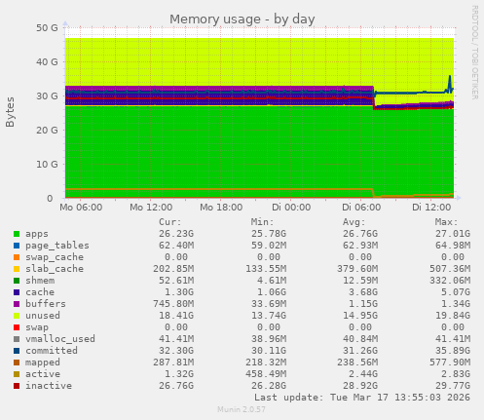Click the active olive legend swatch
Image resolution: width=484 pixels, height=420 pixels.
pos(17,374)
